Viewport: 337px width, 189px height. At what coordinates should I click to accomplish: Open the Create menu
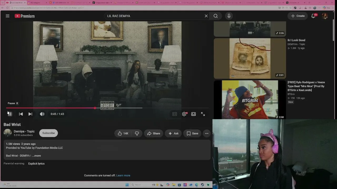(x=298, y=16)
